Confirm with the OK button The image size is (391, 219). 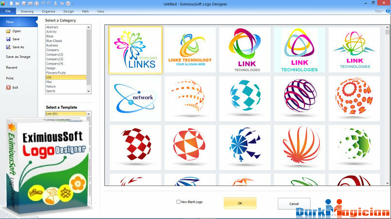(x=240, y=203)
